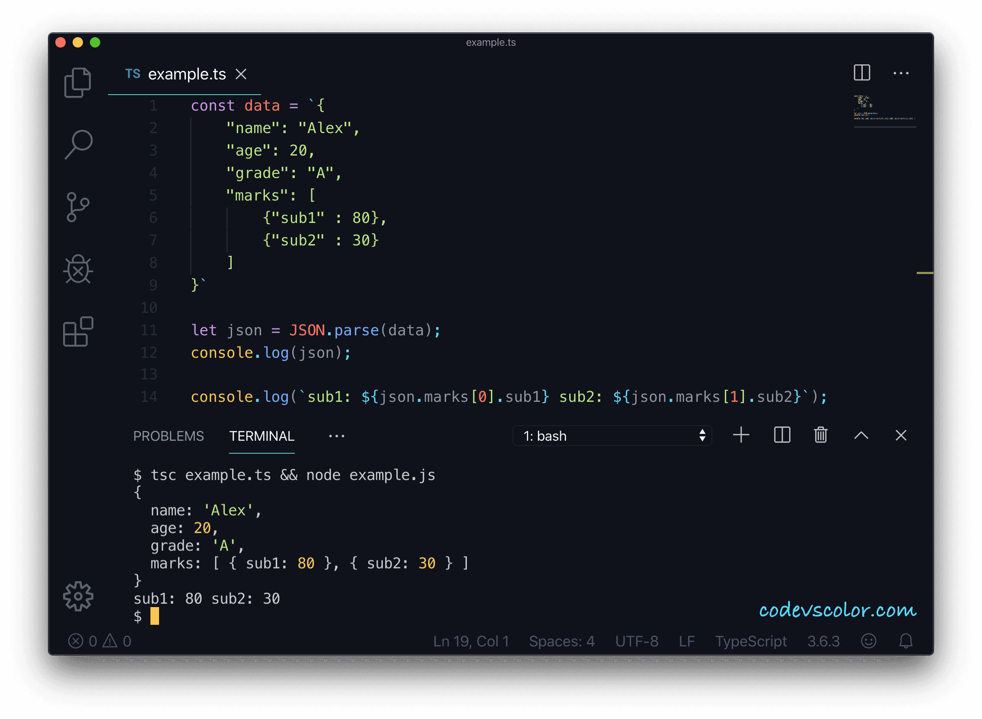The width and height of the screenshot is (982, 719).
Task: Open errors and warnings list
Action: 100,641
